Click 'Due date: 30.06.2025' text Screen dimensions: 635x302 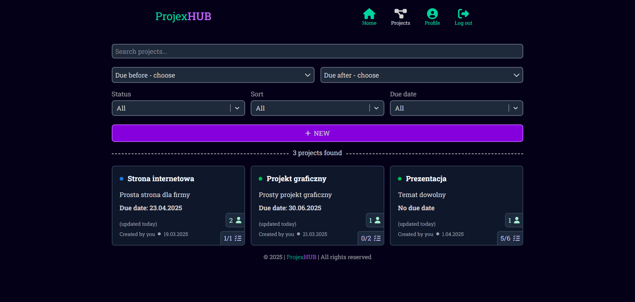(290, 208)
